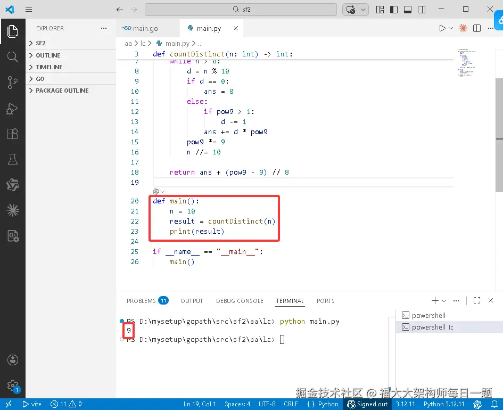Close the terminal panel
Viewport: 503px width, 410px height.
491,300
